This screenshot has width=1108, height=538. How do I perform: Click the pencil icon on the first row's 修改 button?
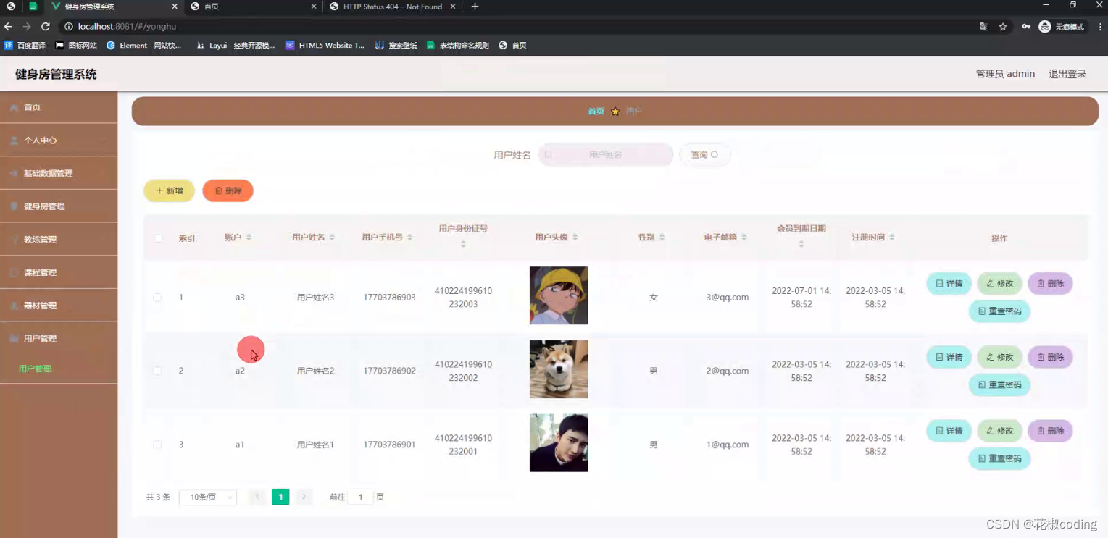coord(990,283)
